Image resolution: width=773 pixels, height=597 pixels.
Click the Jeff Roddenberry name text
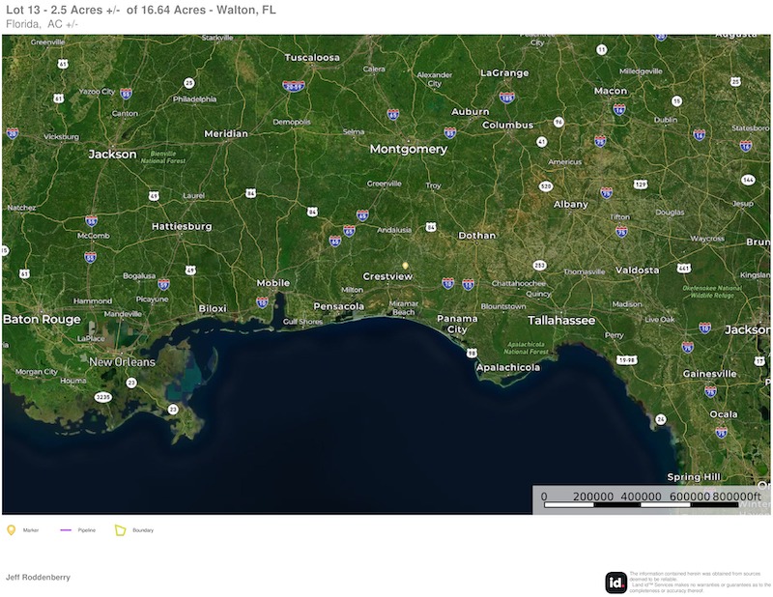pos(39,577)
